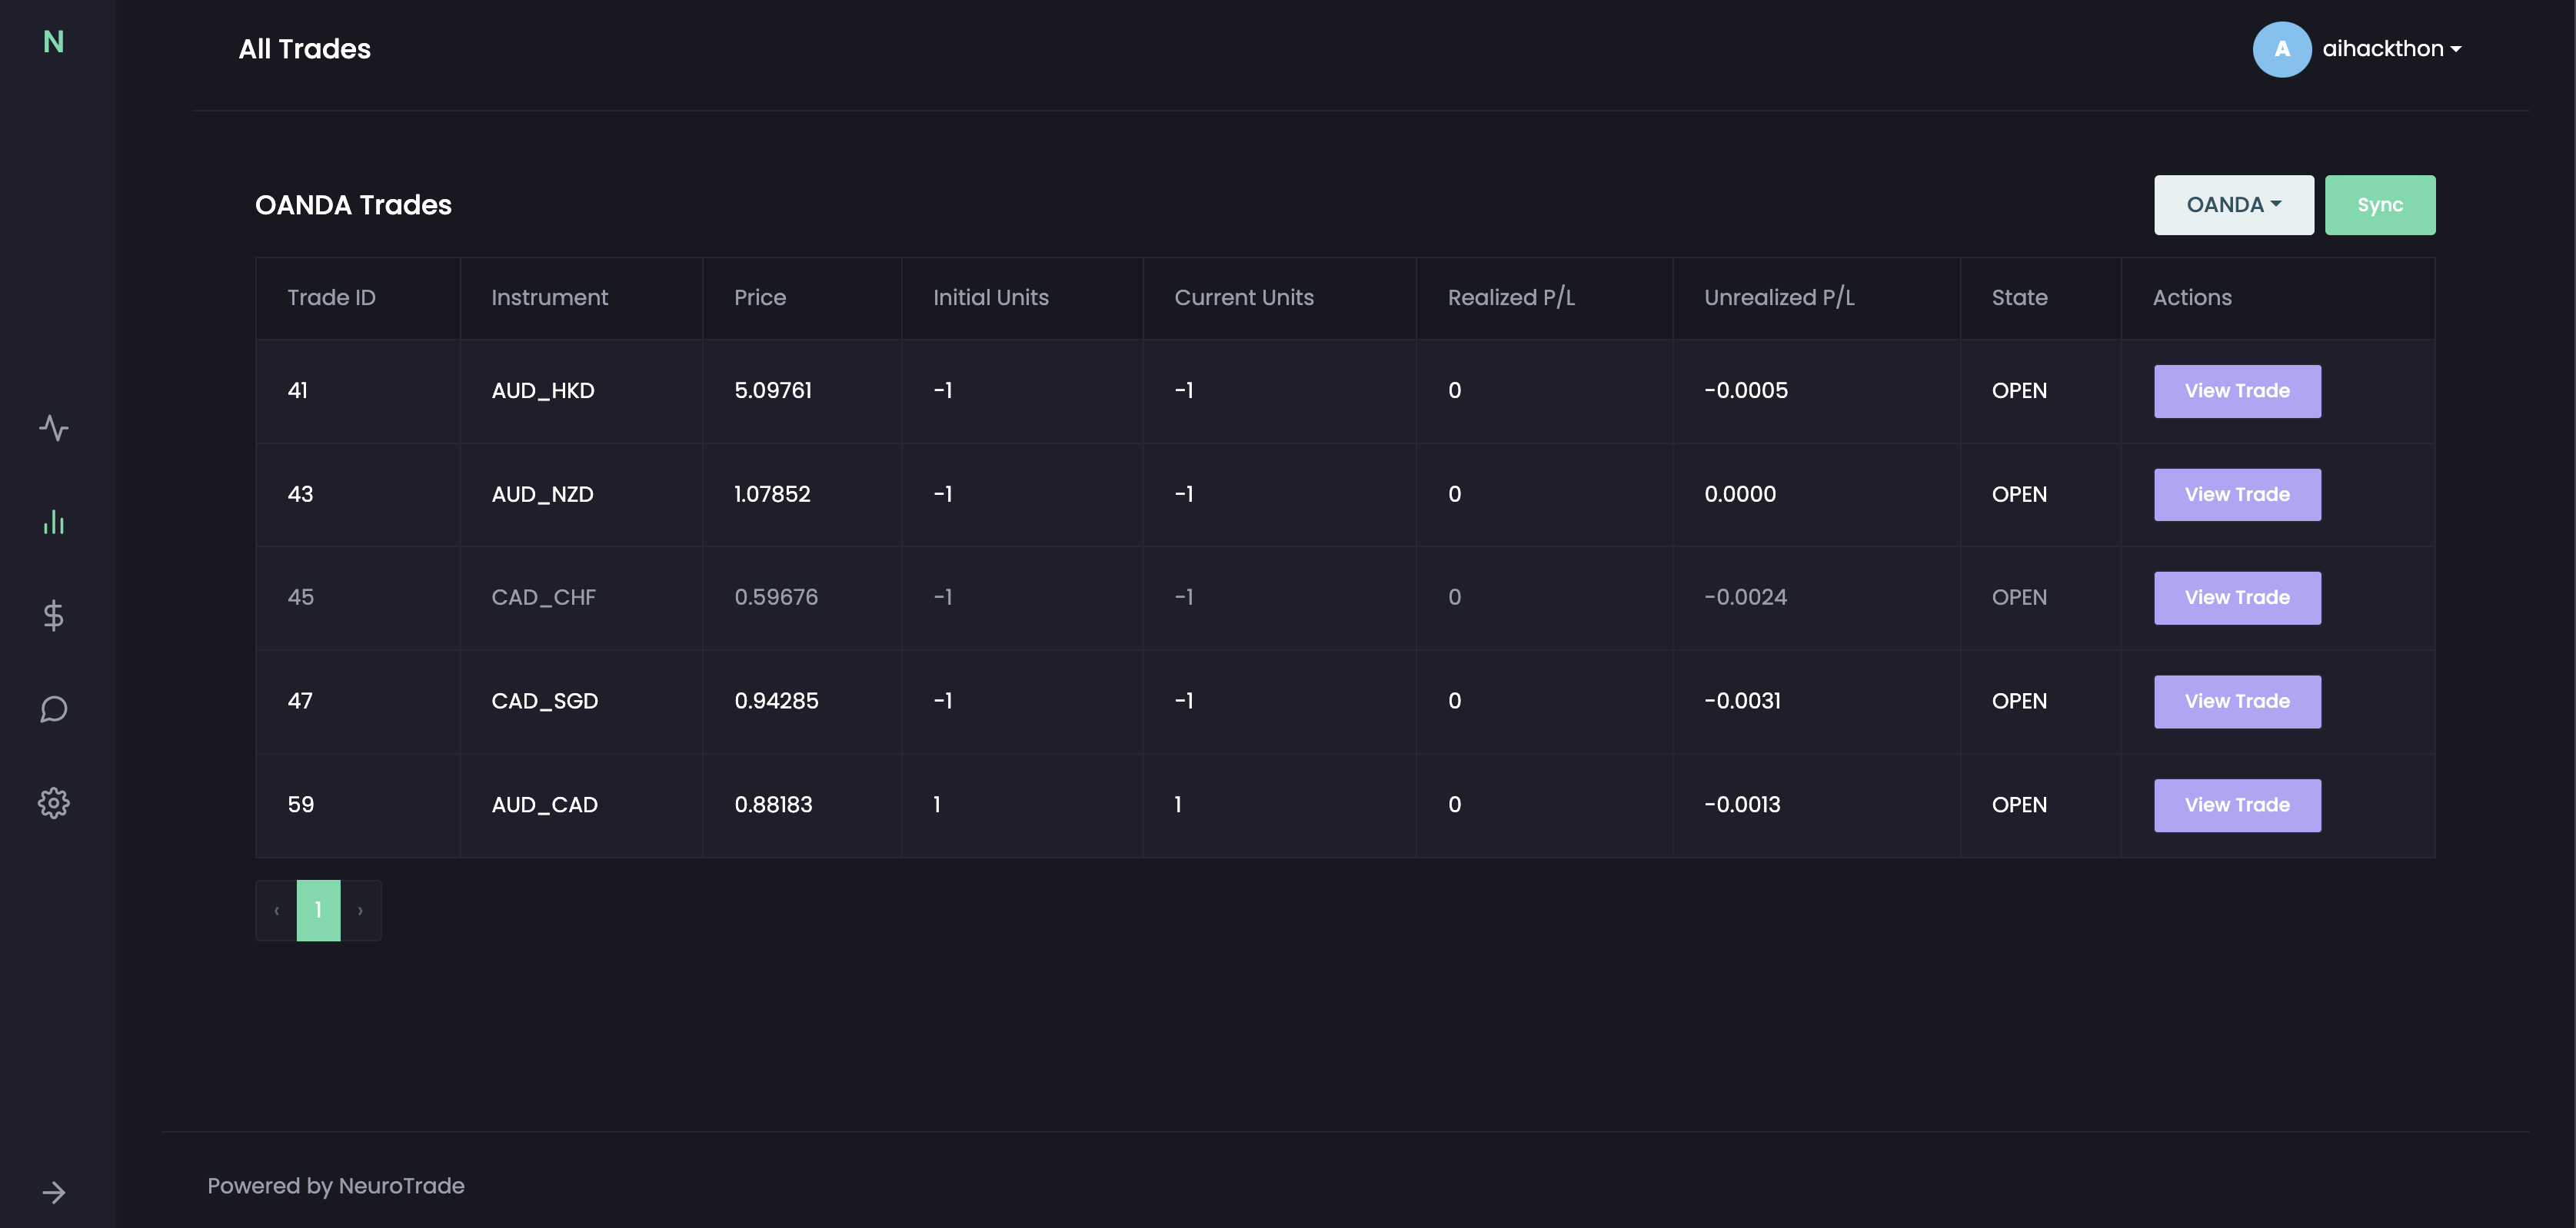Go to pagination page 1
This screenshot has height=1228, width=2576.
tap(318, 911)
